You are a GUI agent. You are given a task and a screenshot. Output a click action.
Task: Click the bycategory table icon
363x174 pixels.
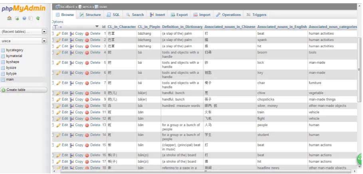(x=3, y=50)
